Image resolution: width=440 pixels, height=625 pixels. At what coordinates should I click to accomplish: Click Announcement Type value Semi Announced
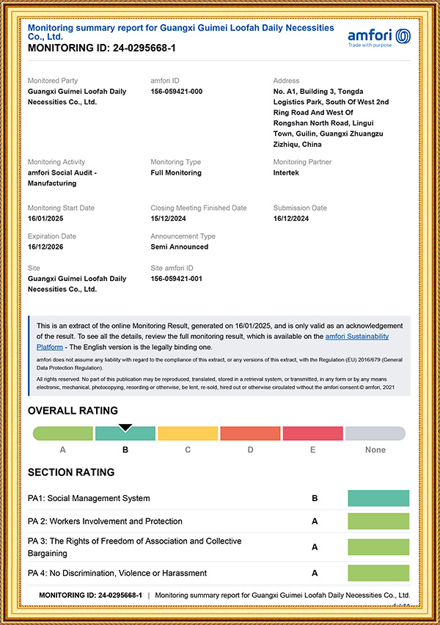[x=180, y=246]
